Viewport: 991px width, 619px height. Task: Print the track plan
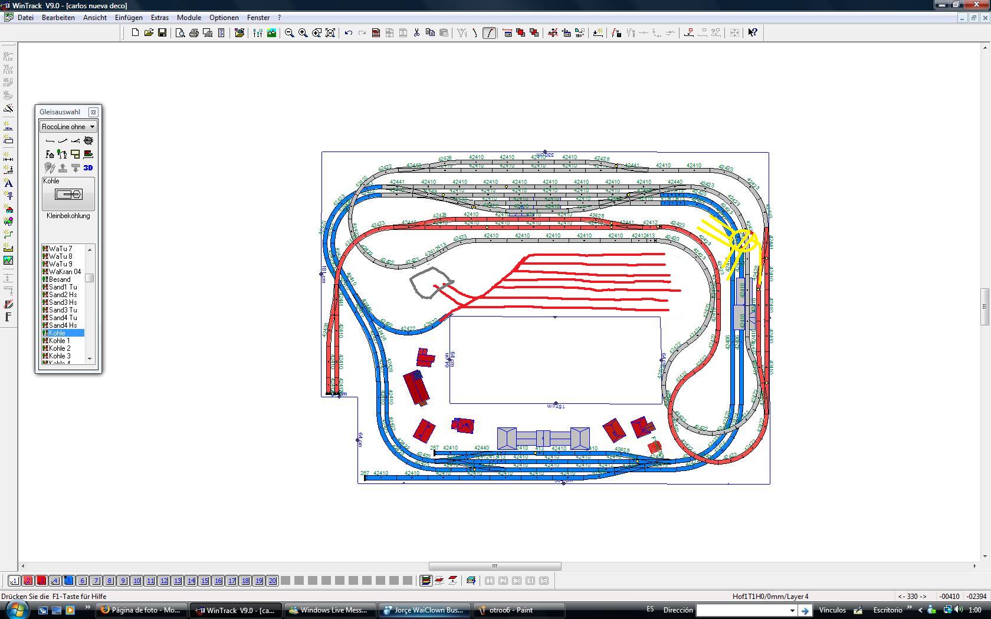pos(194,33)
